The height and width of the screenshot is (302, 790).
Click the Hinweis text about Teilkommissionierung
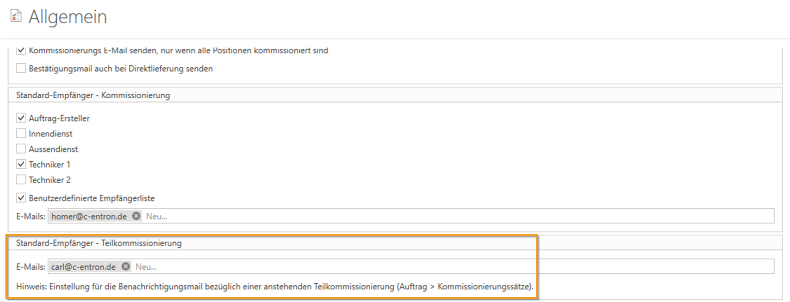point(275,286)
